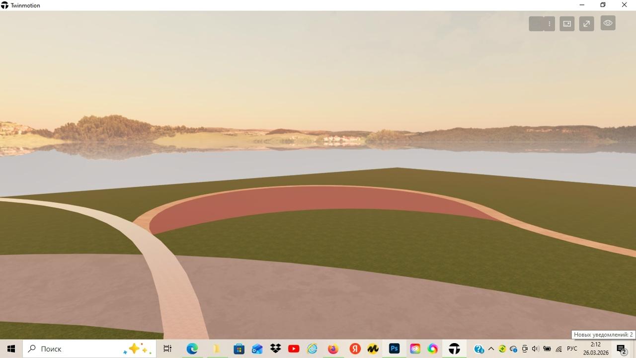Open Dropbox from the taskbar
Screen dimensions: 636x358
275,349
